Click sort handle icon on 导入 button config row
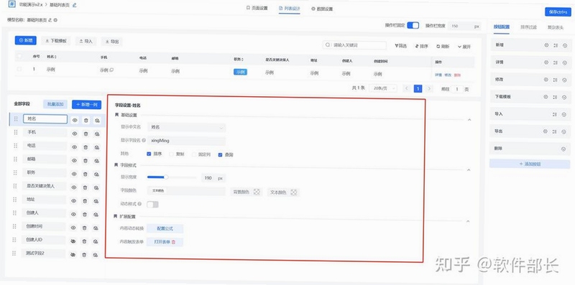Image resolution: width=575 pixels, height=285 pixels. point(555,114)
